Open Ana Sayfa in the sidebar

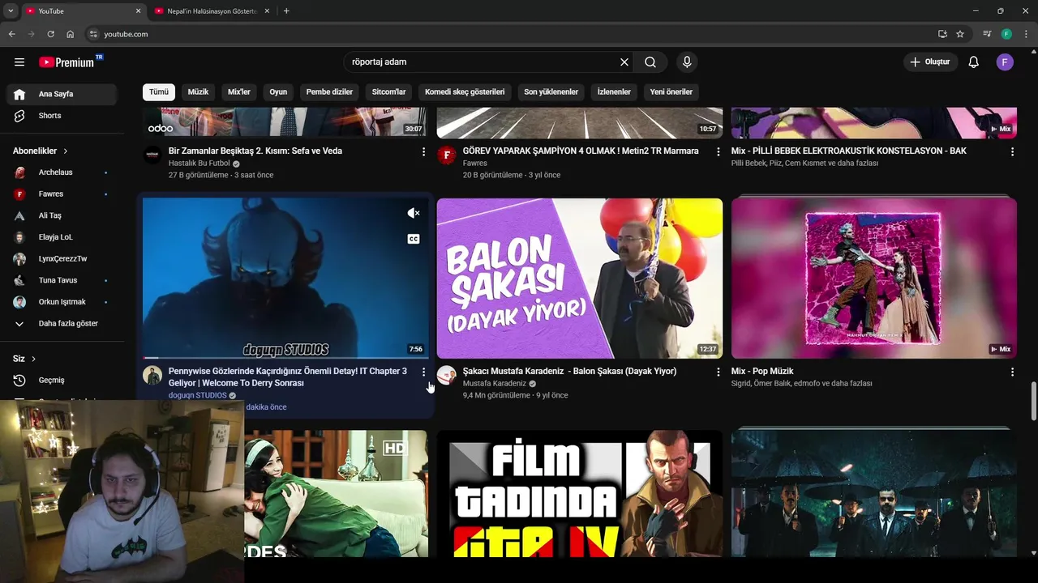coord(62,94)
